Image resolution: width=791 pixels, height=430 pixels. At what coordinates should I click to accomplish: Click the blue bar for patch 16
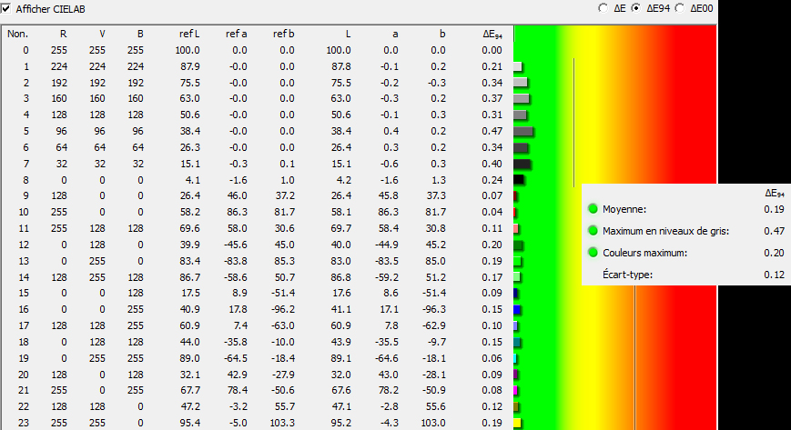click(517, 309)
